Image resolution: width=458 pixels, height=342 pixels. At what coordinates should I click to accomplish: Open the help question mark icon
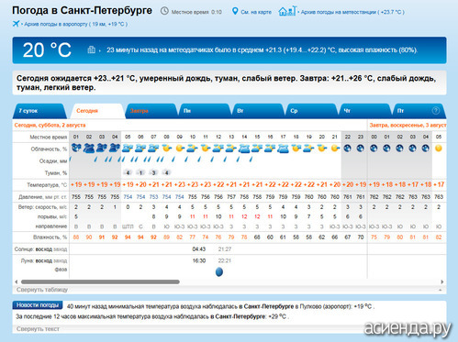pyautogui.click(x=436, y=111)
